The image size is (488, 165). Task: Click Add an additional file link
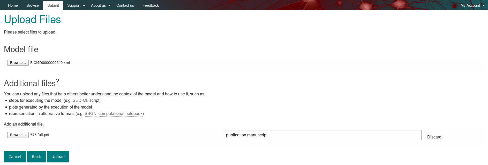24,124
